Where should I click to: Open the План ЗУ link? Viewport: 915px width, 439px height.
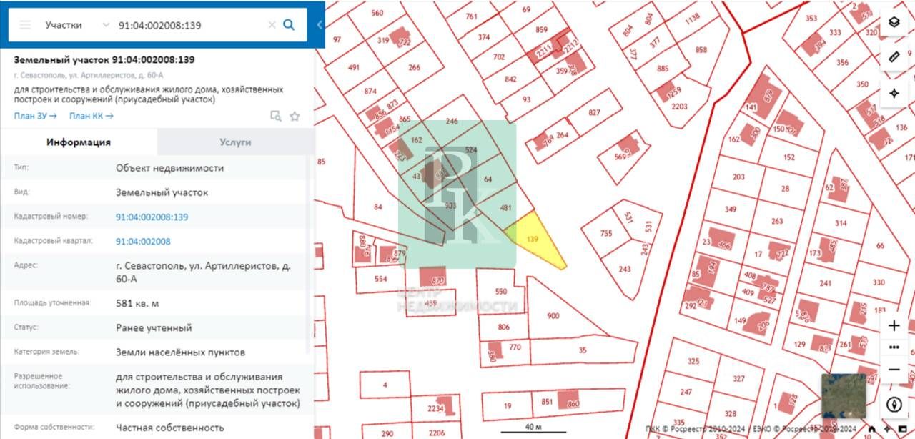pyautogui.click(x=36, y=116)
